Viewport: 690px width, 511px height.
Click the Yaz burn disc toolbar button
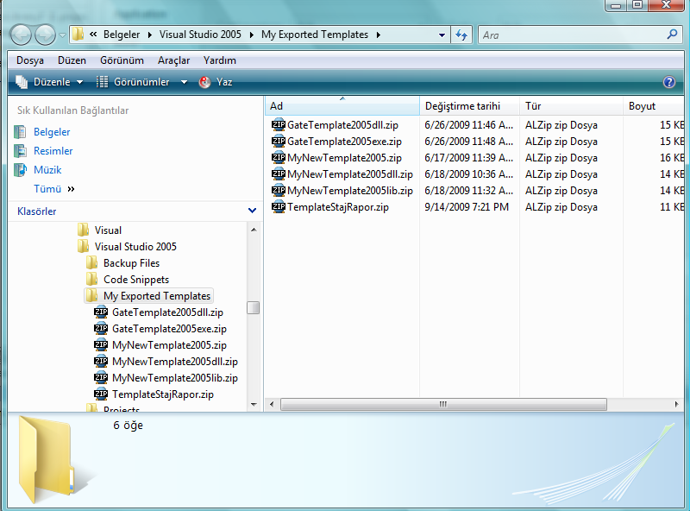coord(216,82)
